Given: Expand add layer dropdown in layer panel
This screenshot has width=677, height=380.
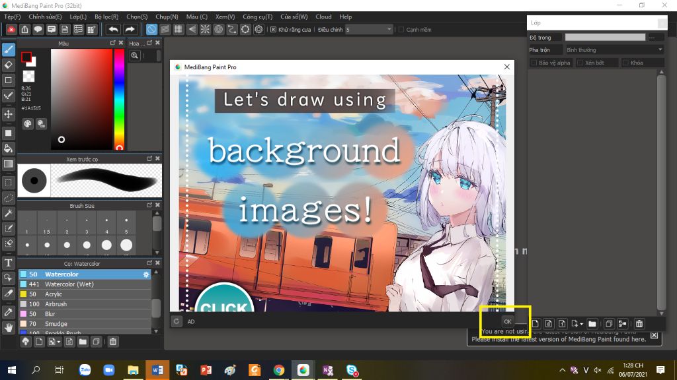Looking at the screenshot, I should tap(582, 324).
